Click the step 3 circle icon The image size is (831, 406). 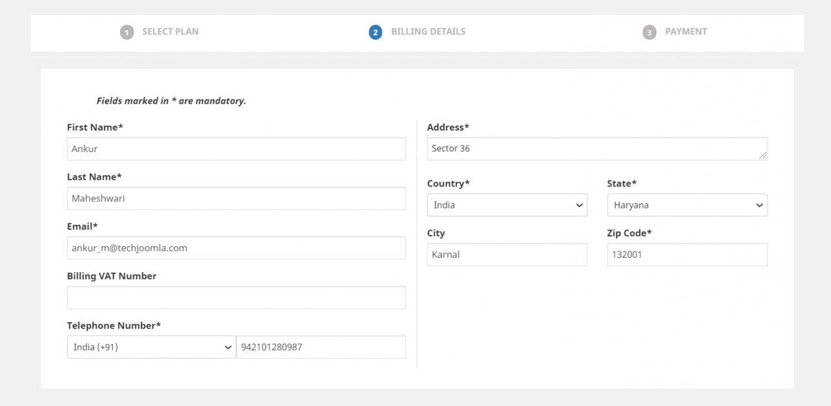click(x=649, y=32)
